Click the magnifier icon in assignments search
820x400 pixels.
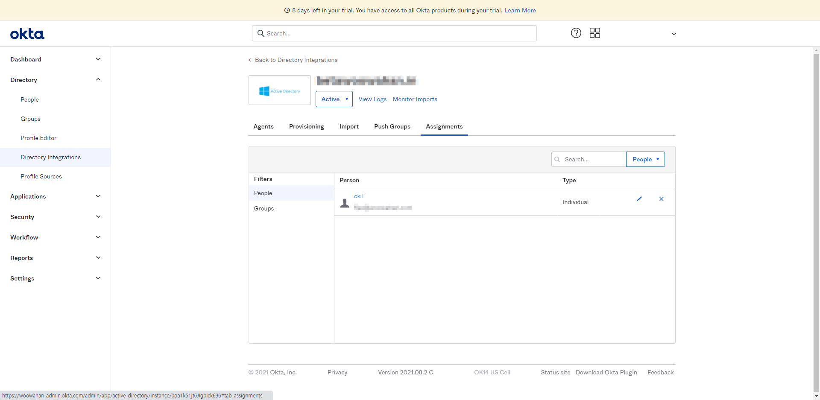tap(557, 159)
